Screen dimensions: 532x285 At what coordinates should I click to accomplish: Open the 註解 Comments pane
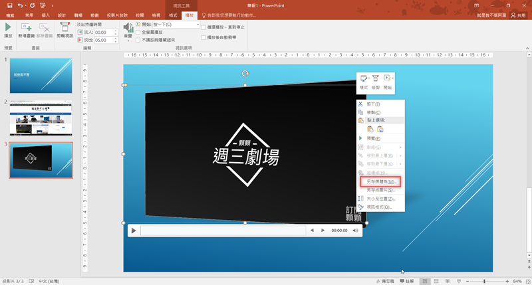[x=407, y=281]
